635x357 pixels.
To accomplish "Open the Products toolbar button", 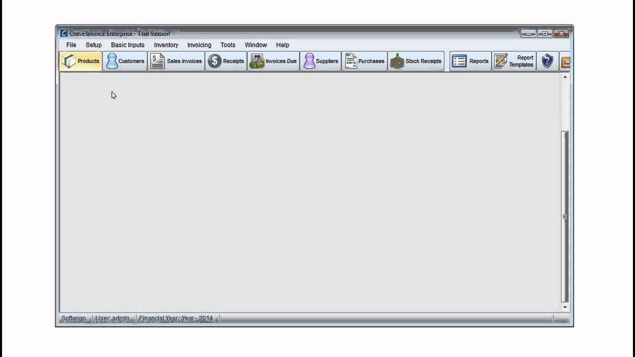I will [x=81, y=61].
